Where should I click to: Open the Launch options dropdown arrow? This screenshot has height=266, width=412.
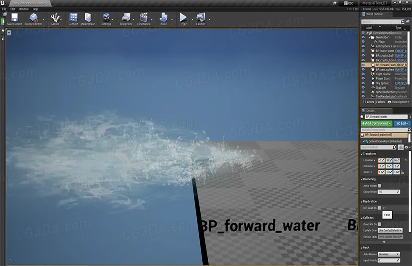click(209, 19)
